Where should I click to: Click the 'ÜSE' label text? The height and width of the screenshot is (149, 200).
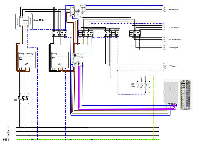tap(132, 84)
